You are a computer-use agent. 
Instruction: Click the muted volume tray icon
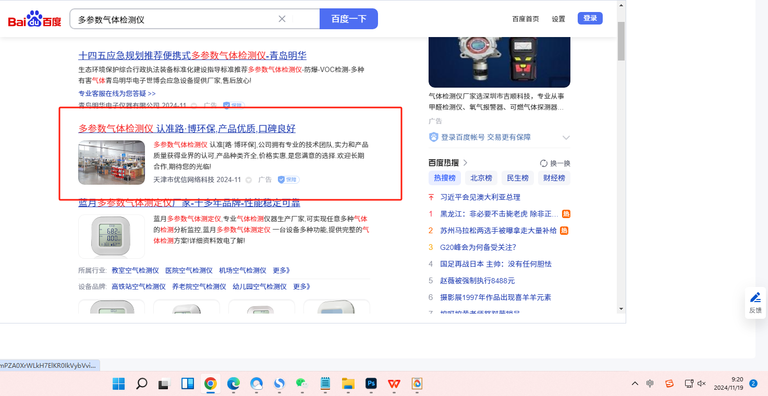702,384
